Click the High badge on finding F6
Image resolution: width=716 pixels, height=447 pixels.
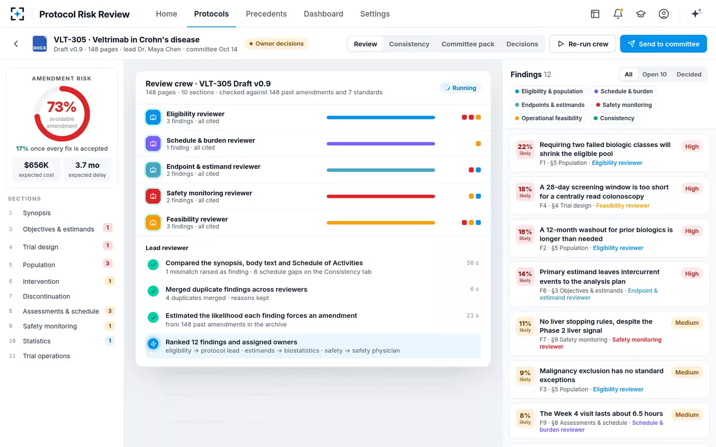click(x=692, y=274)
